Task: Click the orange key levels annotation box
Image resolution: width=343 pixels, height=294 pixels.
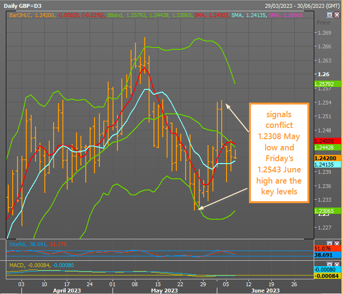Action: [x=279, y=152]
